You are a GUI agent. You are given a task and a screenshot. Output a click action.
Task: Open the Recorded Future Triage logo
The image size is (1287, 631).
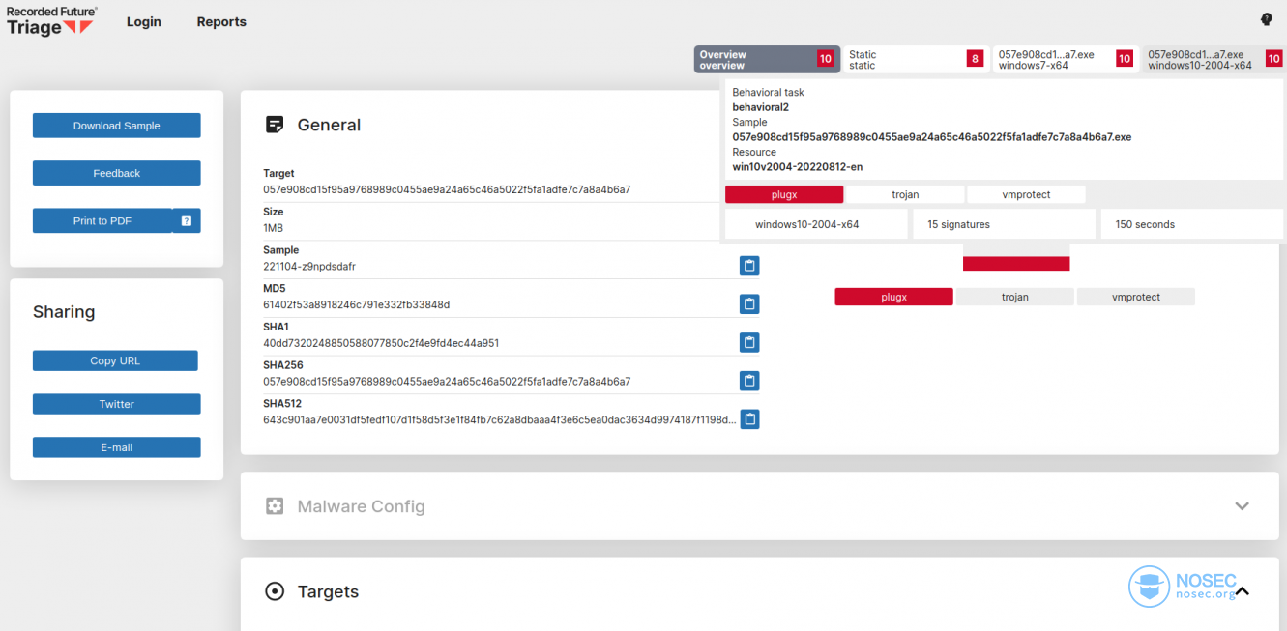[50, 20]
